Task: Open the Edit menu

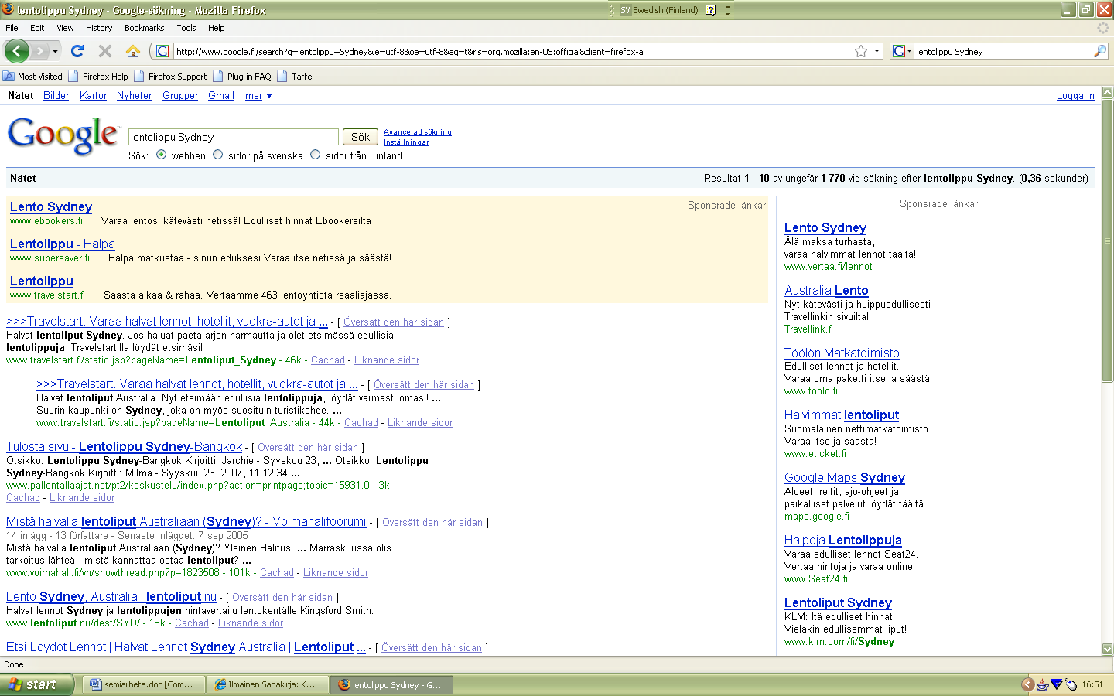Action: (x=37, y=28)
